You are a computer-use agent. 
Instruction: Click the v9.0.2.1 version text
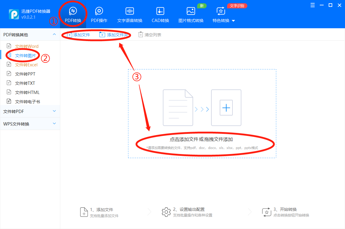pyautogui.click(x=29, y=17)
